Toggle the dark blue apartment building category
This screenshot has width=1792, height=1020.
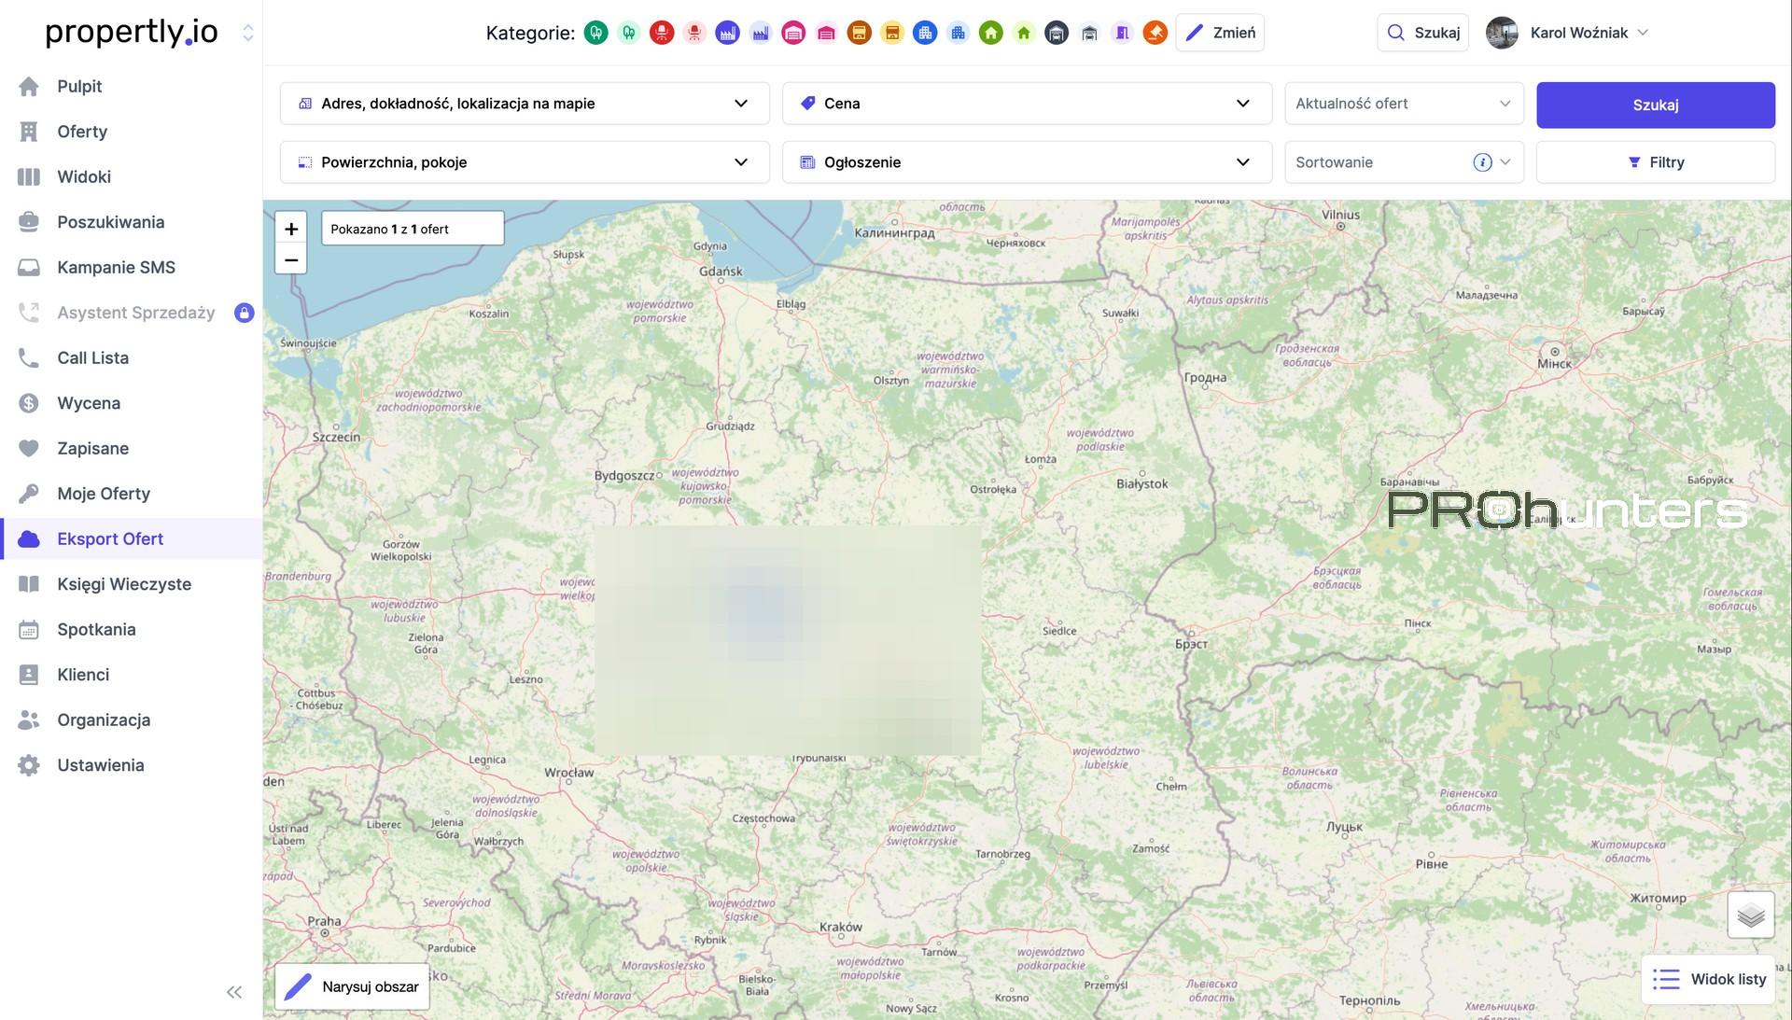(924, 34)
